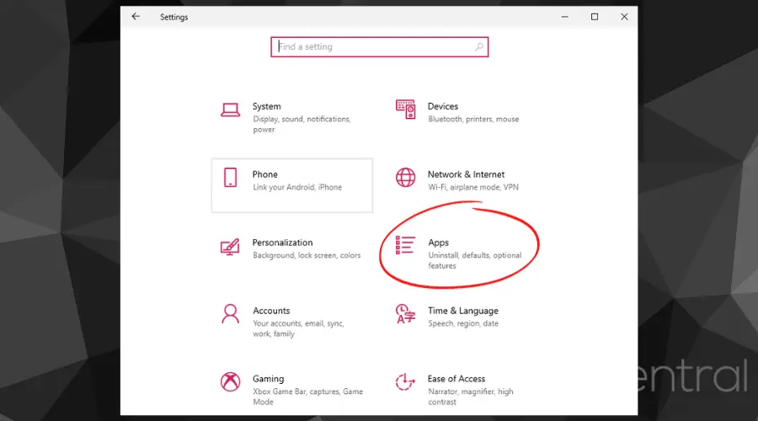Close the Settings window
The width and height of the screenshot is (758, 421).
pyautogui.click(x=624, y=17)
